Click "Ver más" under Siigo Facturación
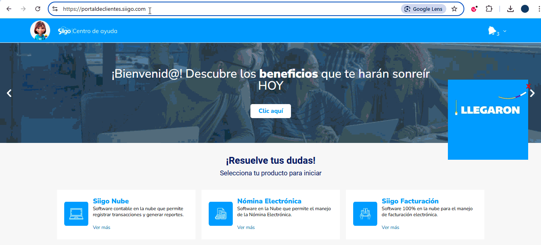This screenshot has width=541, height=245. [x=390, y=227]
